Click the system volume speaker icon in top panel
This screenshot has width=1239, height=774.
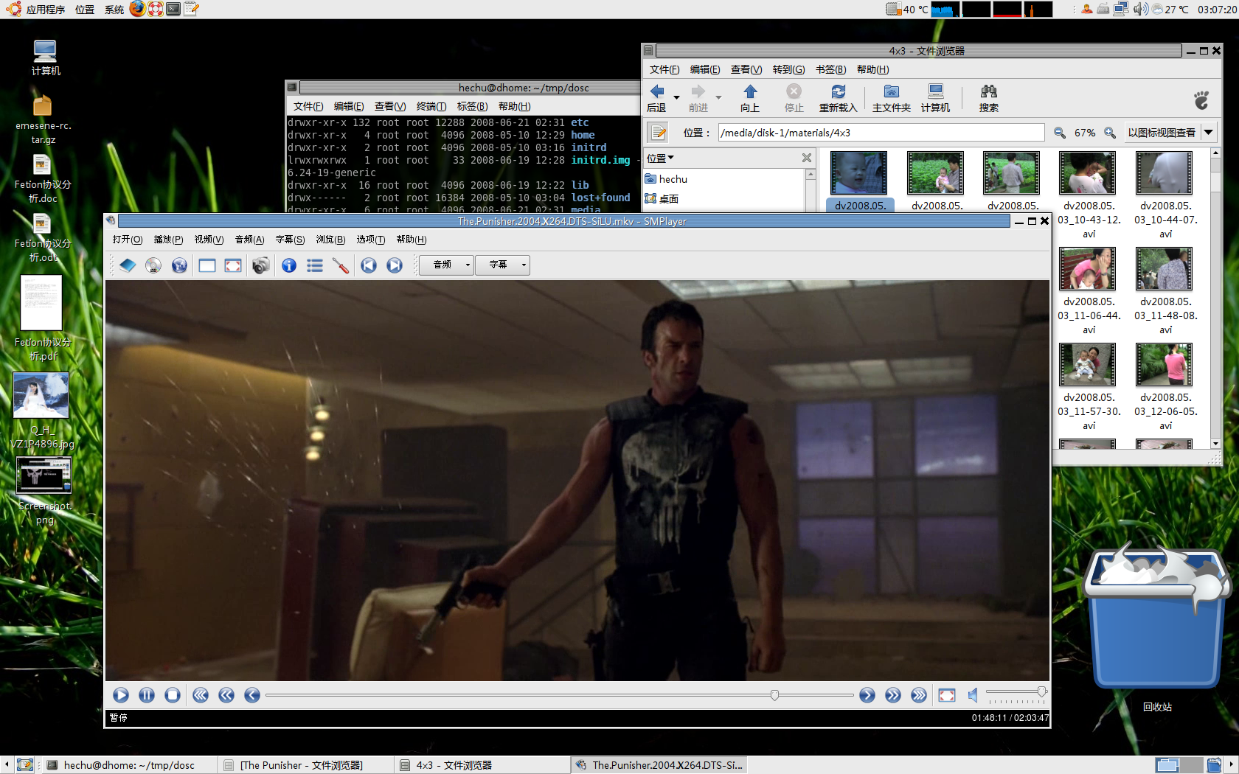1140,9
